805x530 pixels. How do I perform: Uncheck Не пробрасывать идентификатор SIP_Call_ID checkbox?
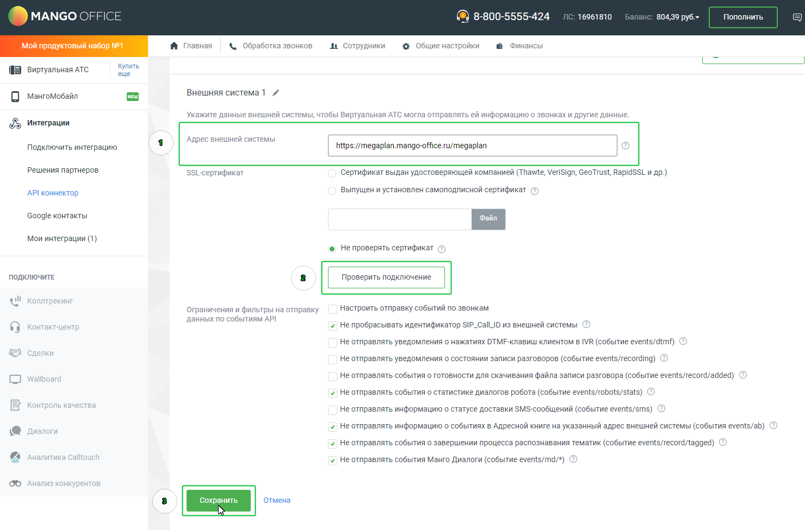pos(332,326)
